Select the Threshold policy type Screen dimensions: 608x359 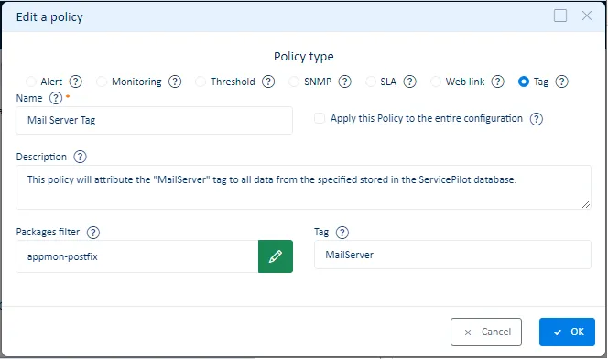click(x=201, y=82)
